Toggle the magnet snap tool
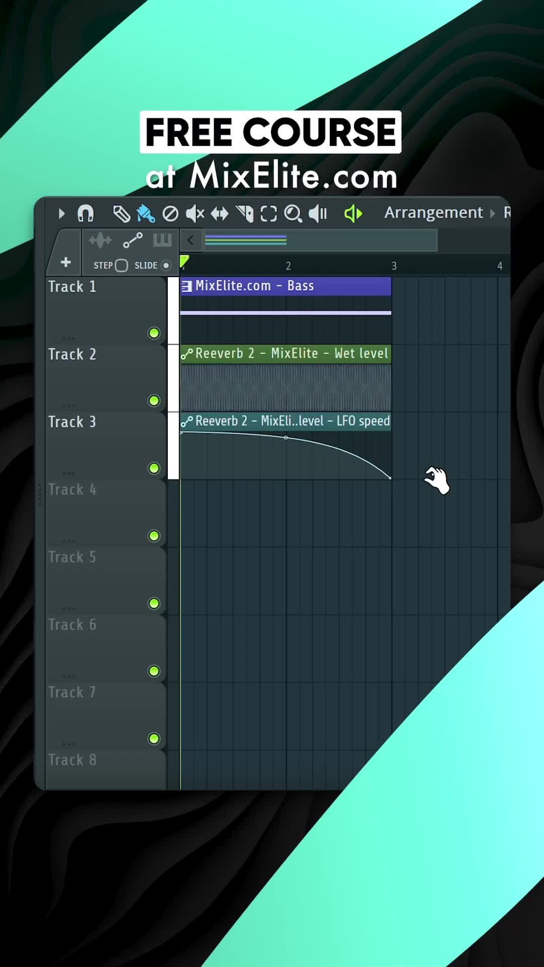544x967 pixels. (x=86, y=214)
